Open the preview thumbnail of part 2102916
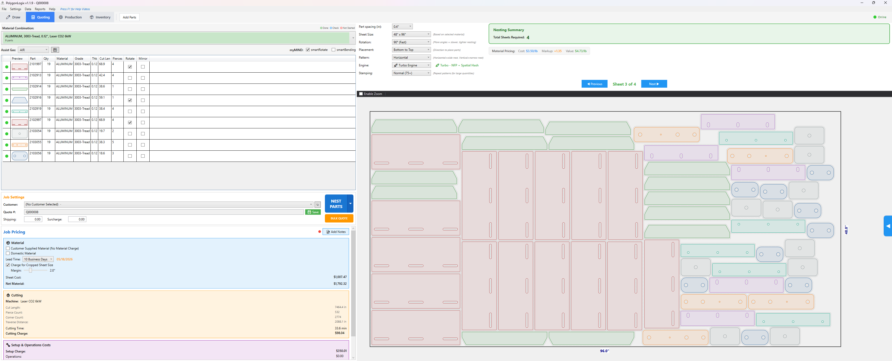This screenshot has width=892, height=361. point(20,100)
